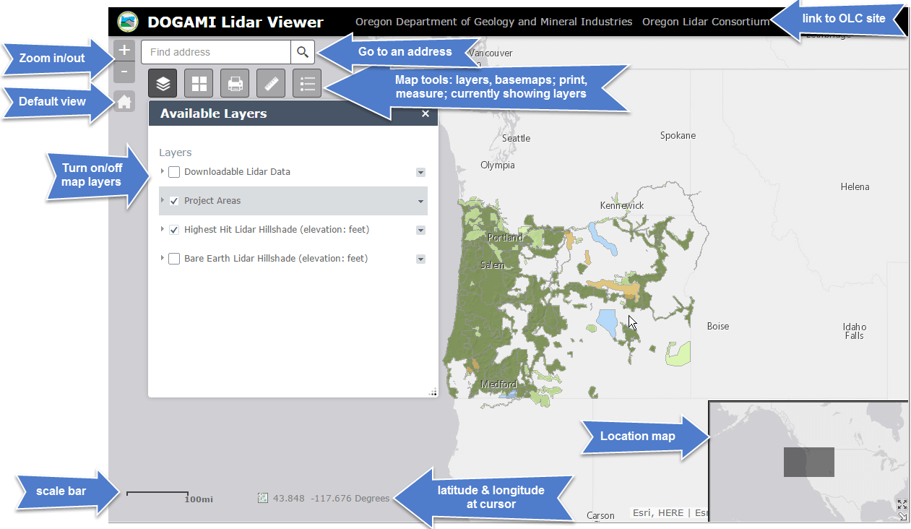Return to default view with home icon
911x529 pixels.
tap(124, 102)
